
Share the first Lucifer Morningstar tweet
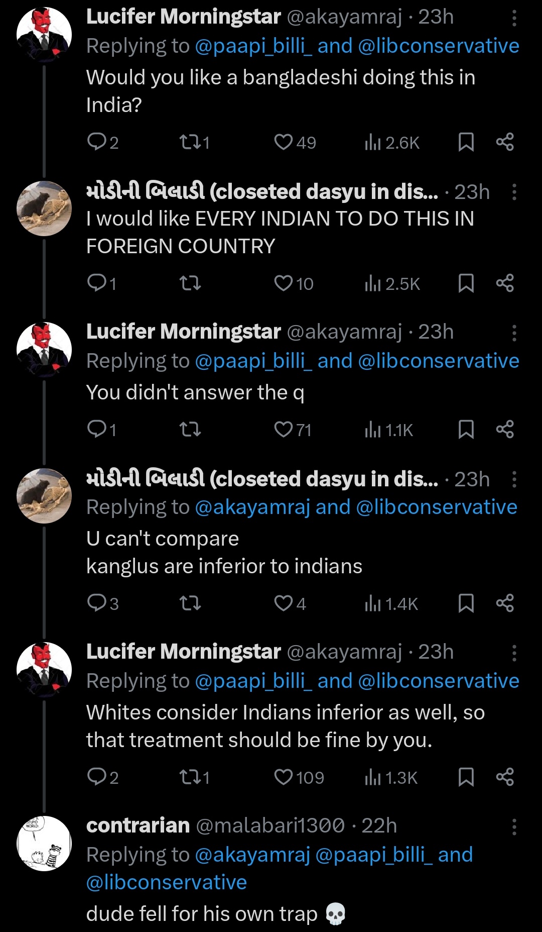click(x=504, y=142)
